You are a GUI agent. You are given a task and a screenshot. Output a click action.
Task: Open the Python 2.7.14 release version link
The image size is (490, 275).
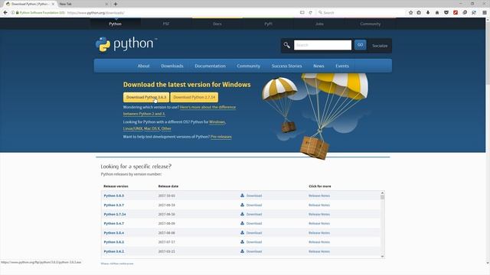[115, 214]
